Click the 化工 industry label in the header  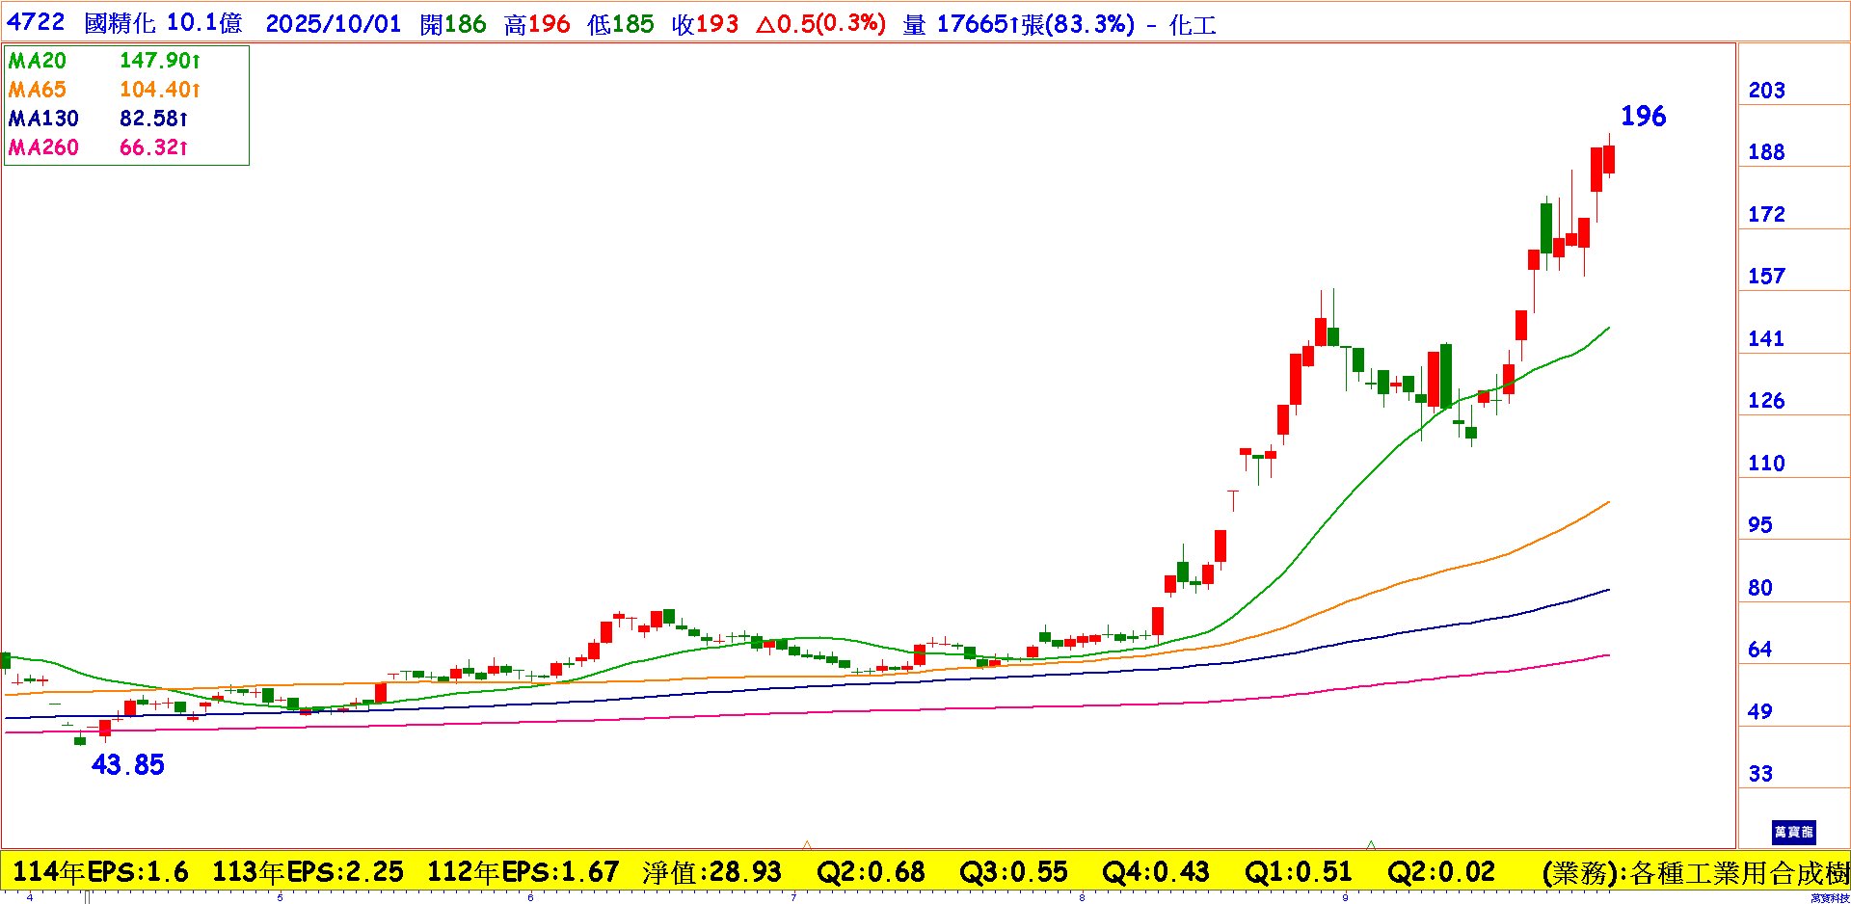[x=1193, y=25]
